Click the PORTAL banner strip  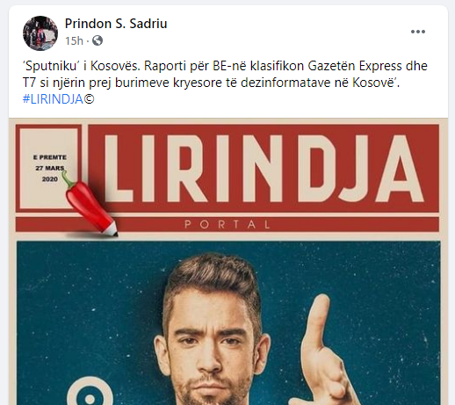[x=227, y=225]
